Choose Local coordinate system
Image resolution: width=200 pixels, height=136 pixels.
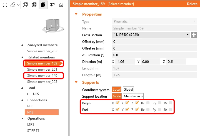[x=117, y=90]
